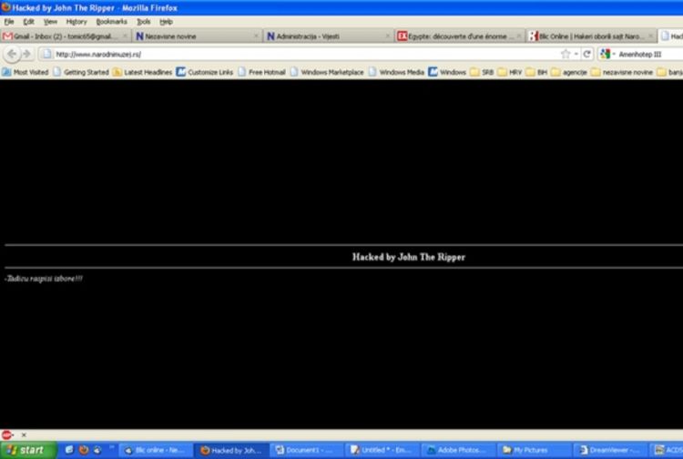Bookmark this page with the star icon

coord(566,54)
